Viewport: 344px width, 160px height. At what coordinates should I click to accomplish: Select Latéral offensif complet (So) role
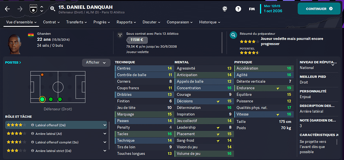[x=56, y=142]
